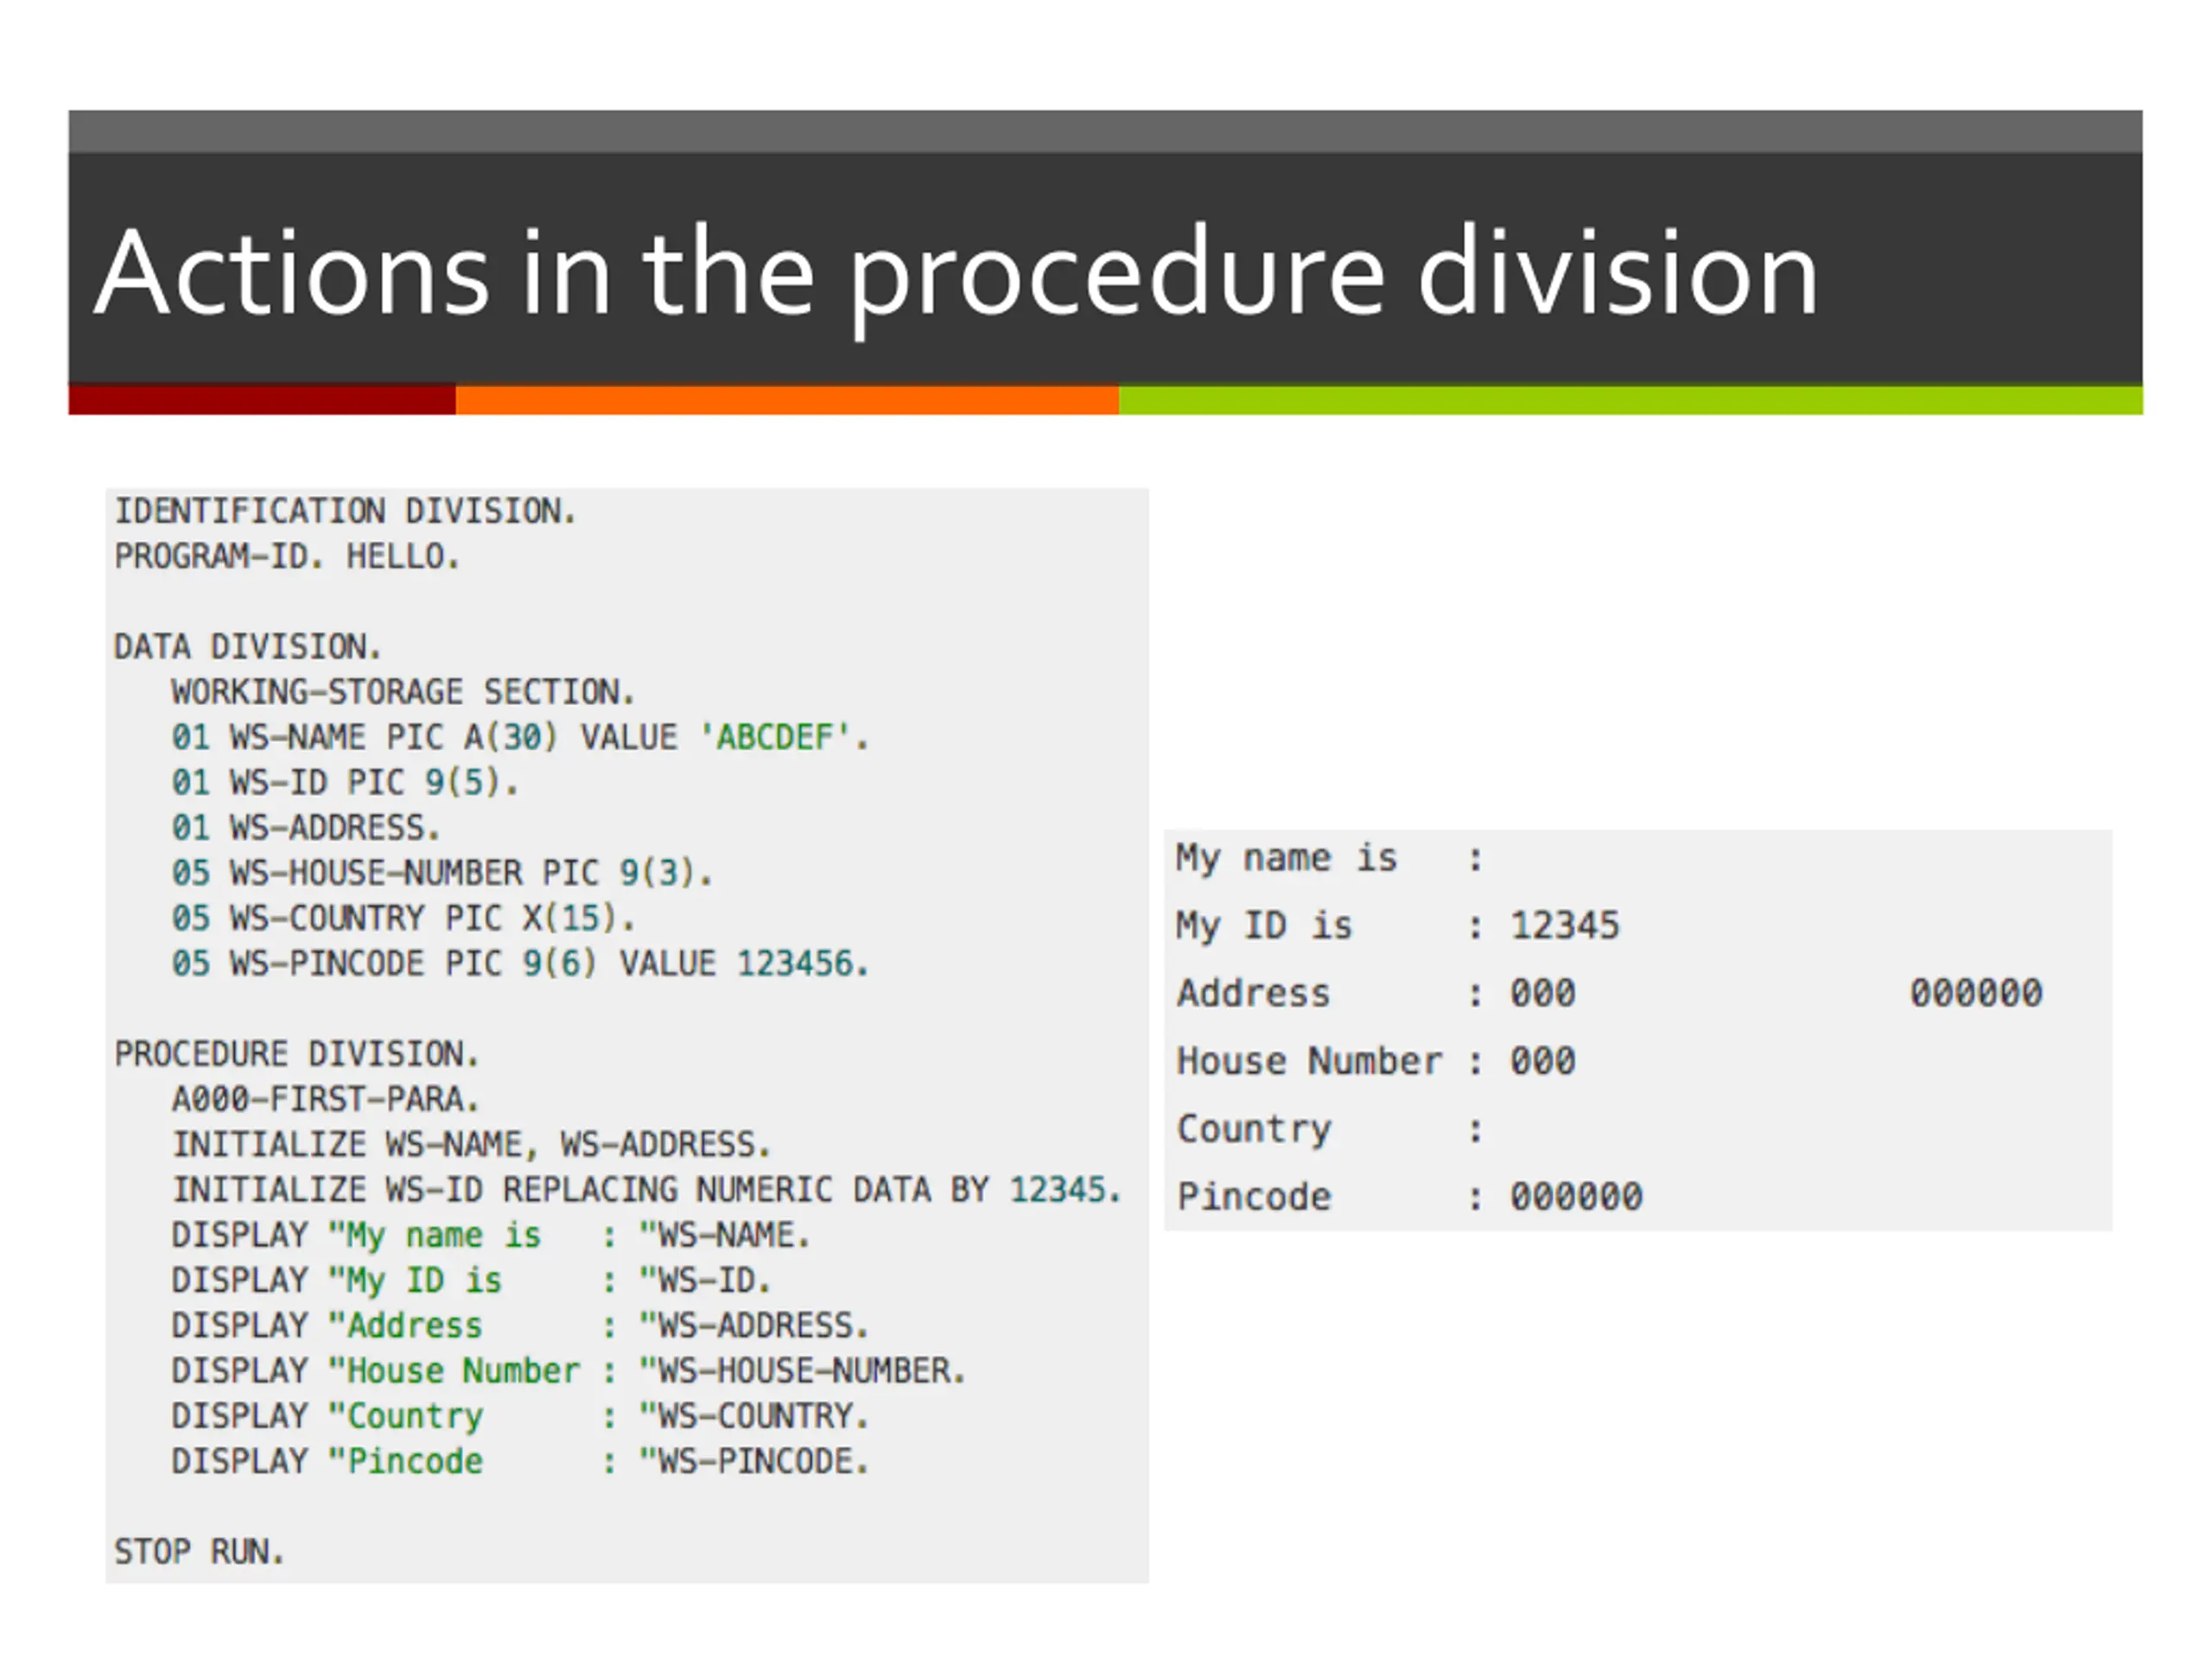The width and height of the screenshot is (2212, 1659).
Task: Click the '01 WS-ADDRESS.' declaration line
Action: pyautogui.click(x=306, y=828)
